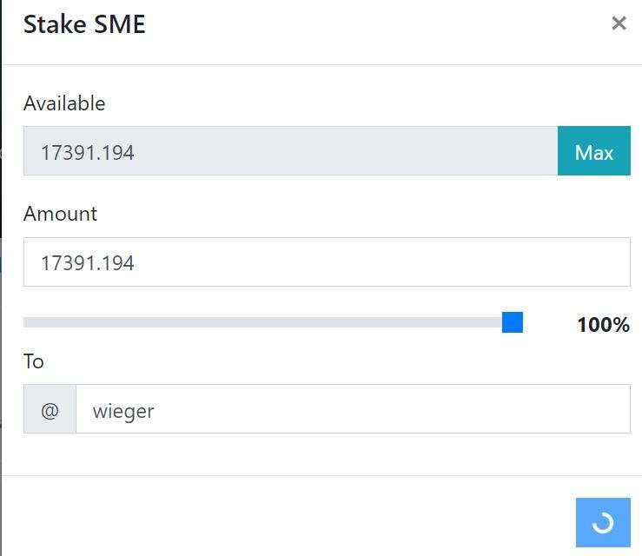Screen dimensions: 642x556
Task: Click the loading spinner icon
Action: click(602, 522)
